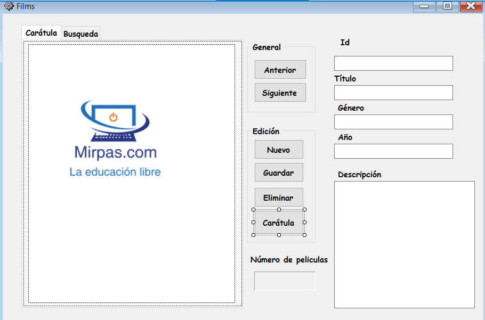Maximize the Films window

pyautogui.click(x=447, y=6)
